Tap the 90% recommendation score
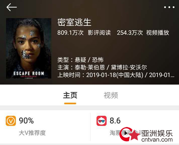Viewport: 179px width, 145px height. pos(26,120)
